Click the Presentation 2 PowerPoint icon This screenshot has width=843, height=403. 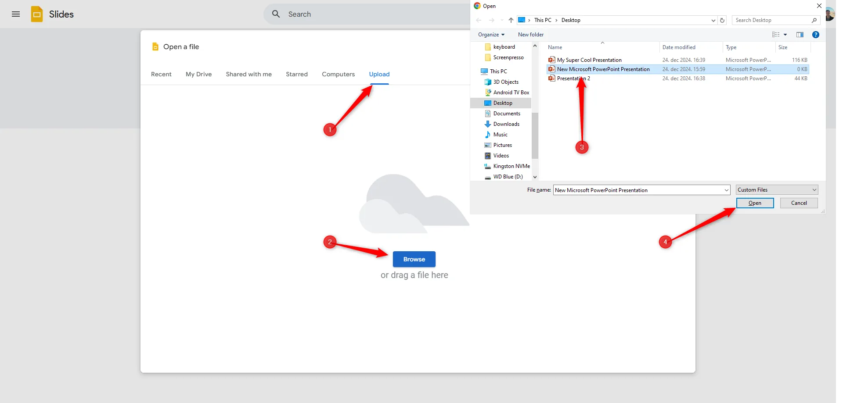(x=552, y=78)
